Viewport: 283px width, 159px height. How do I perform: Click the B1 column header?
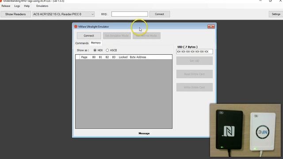[100, 57]
